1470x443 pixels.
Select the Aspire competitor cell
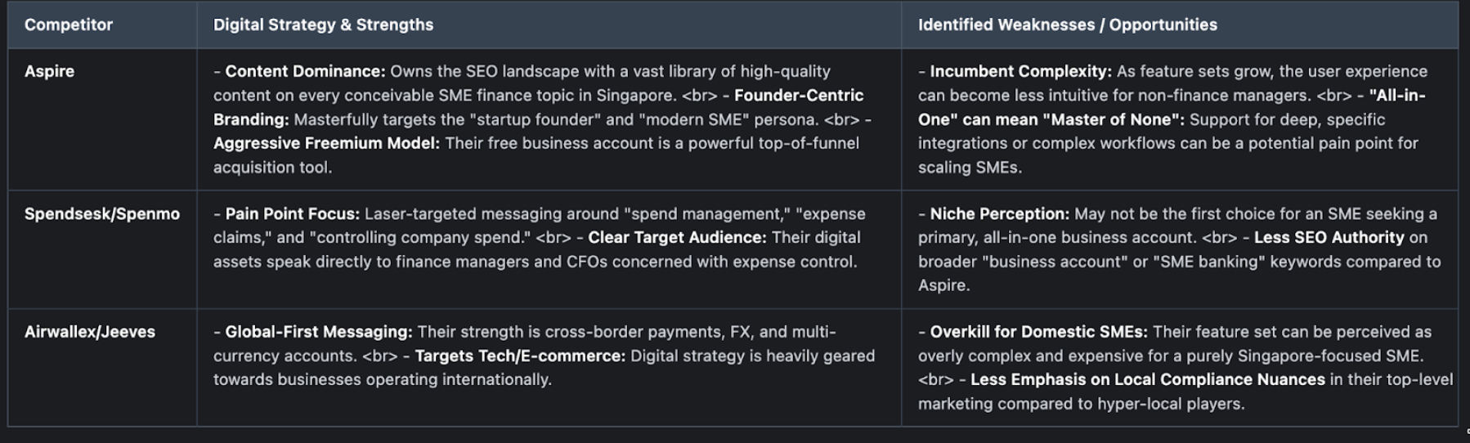[49, 71]
